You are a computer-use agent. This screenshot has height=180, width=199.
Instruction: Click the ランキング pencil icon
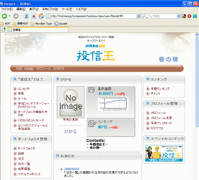click(92, 123)
